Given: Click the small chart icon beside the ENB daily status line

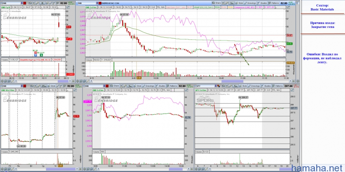Looking at the screenshot, I should (68, 7).
